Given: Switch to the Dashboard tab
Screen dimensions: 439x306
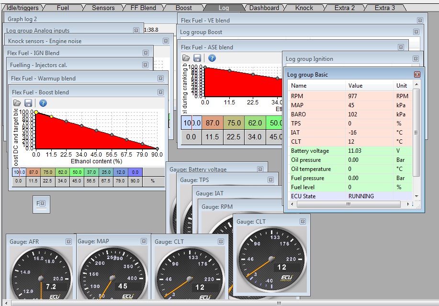Looking at the screenshot, I should click(264, 8).
